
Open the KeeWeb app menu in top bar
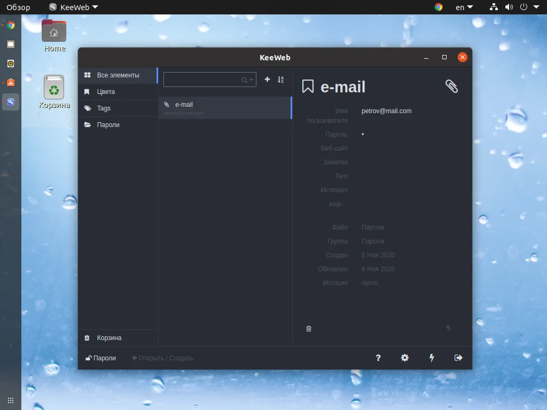point(74,7)
